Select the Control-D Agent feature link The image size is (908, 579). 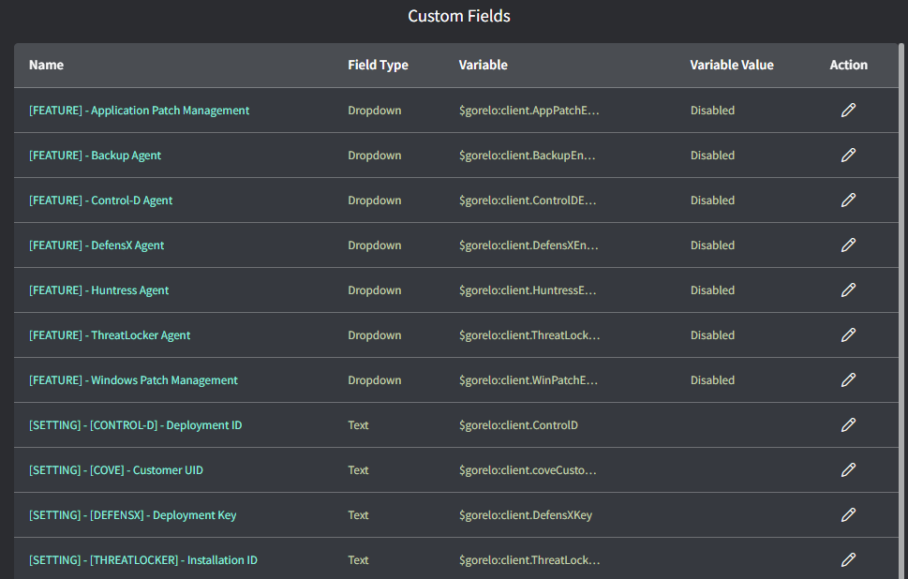[x=101, y=200]
